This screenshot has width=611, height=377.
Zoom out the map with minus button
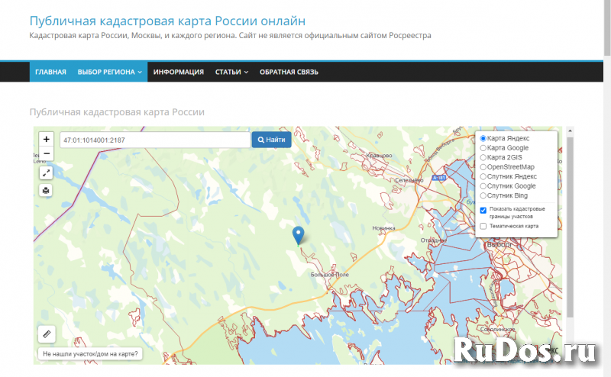tap(46, 153)
